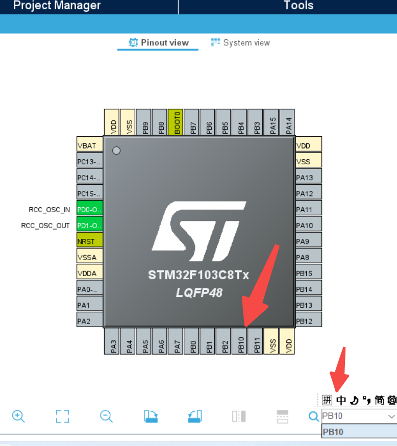Select the VBAT pin
Screen dimensions: 397x446
pyautogui.click(x=90, y=144)
